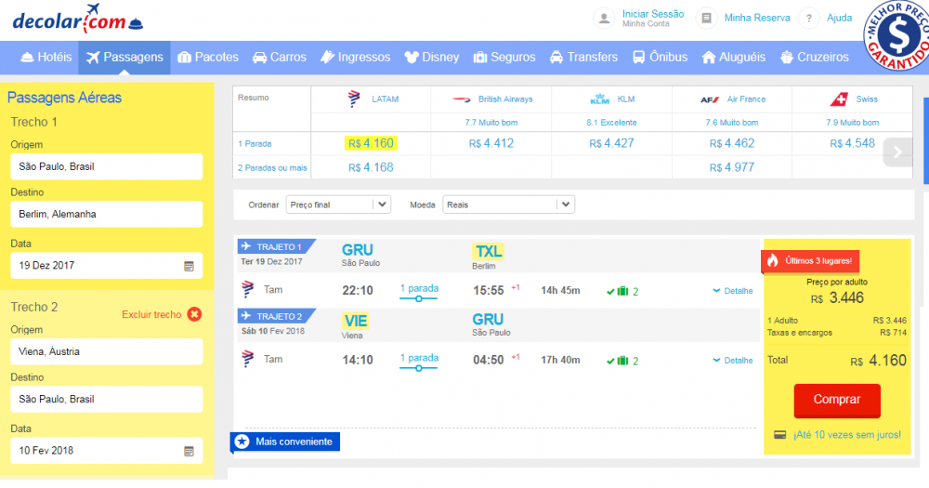Click the red Excluir trecho X icon
This screenshot has height=488, width=929.
click(194, 314)
